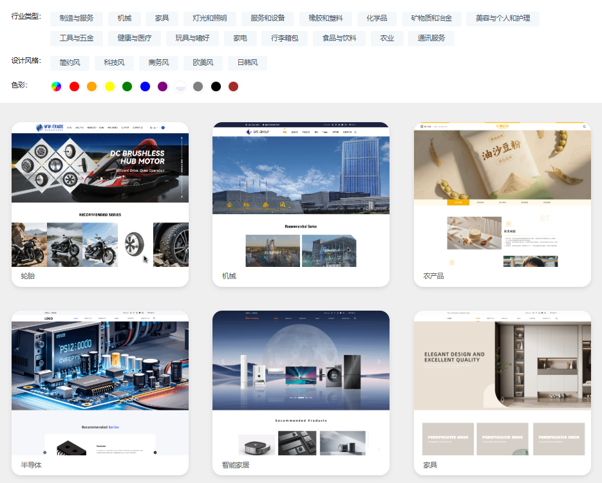Screen dimensions: 602x483
Task: Select 美容与个人和护理 industry tag
Action: [503, 19]
